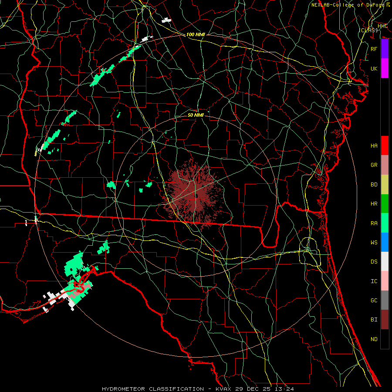This screenshot has height=392, width=392.
Task: Click the IC light pink legend swatch
Action: point(385,281)
